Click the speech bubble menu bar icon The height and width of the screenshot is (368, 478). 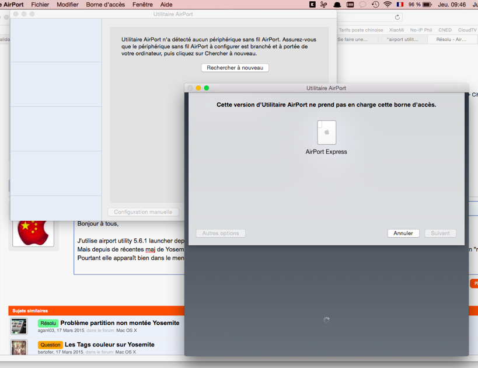point(362,5)
